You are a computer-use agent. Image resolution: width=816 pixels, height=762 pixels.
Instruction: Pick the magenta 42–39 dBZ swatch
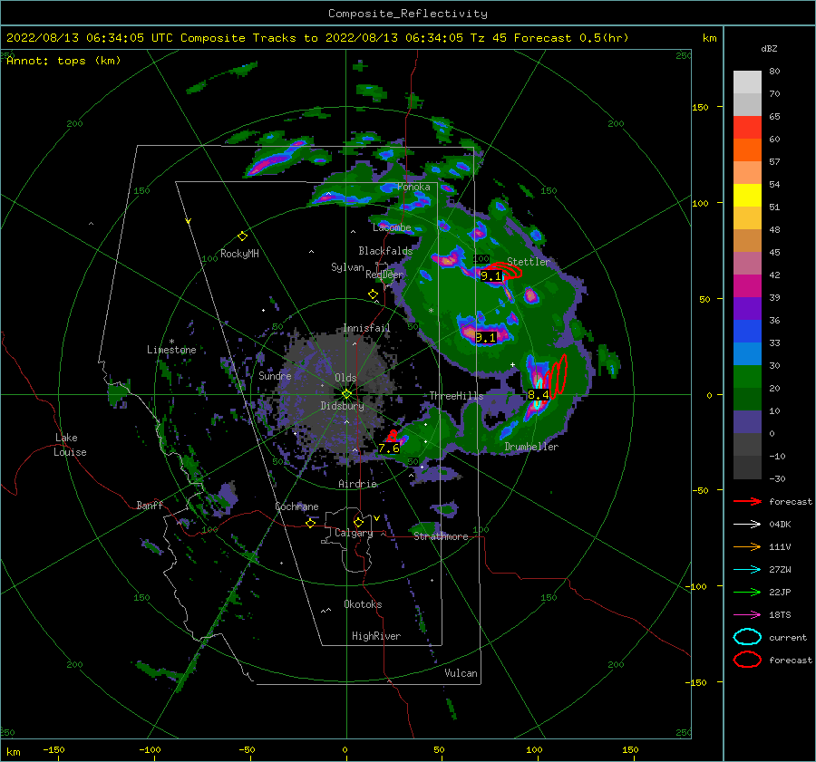tap(747, 286)
